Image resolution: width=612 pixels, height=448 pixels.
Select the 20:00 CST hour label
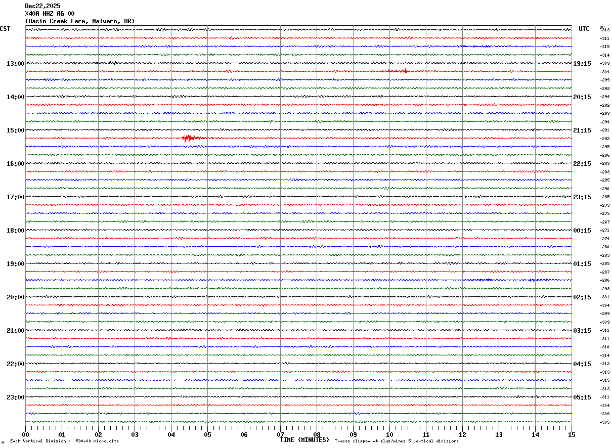(x=15, y=297)
